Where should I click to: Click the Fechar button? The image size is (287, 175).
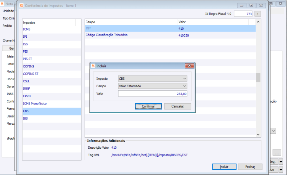coord(250,167)
